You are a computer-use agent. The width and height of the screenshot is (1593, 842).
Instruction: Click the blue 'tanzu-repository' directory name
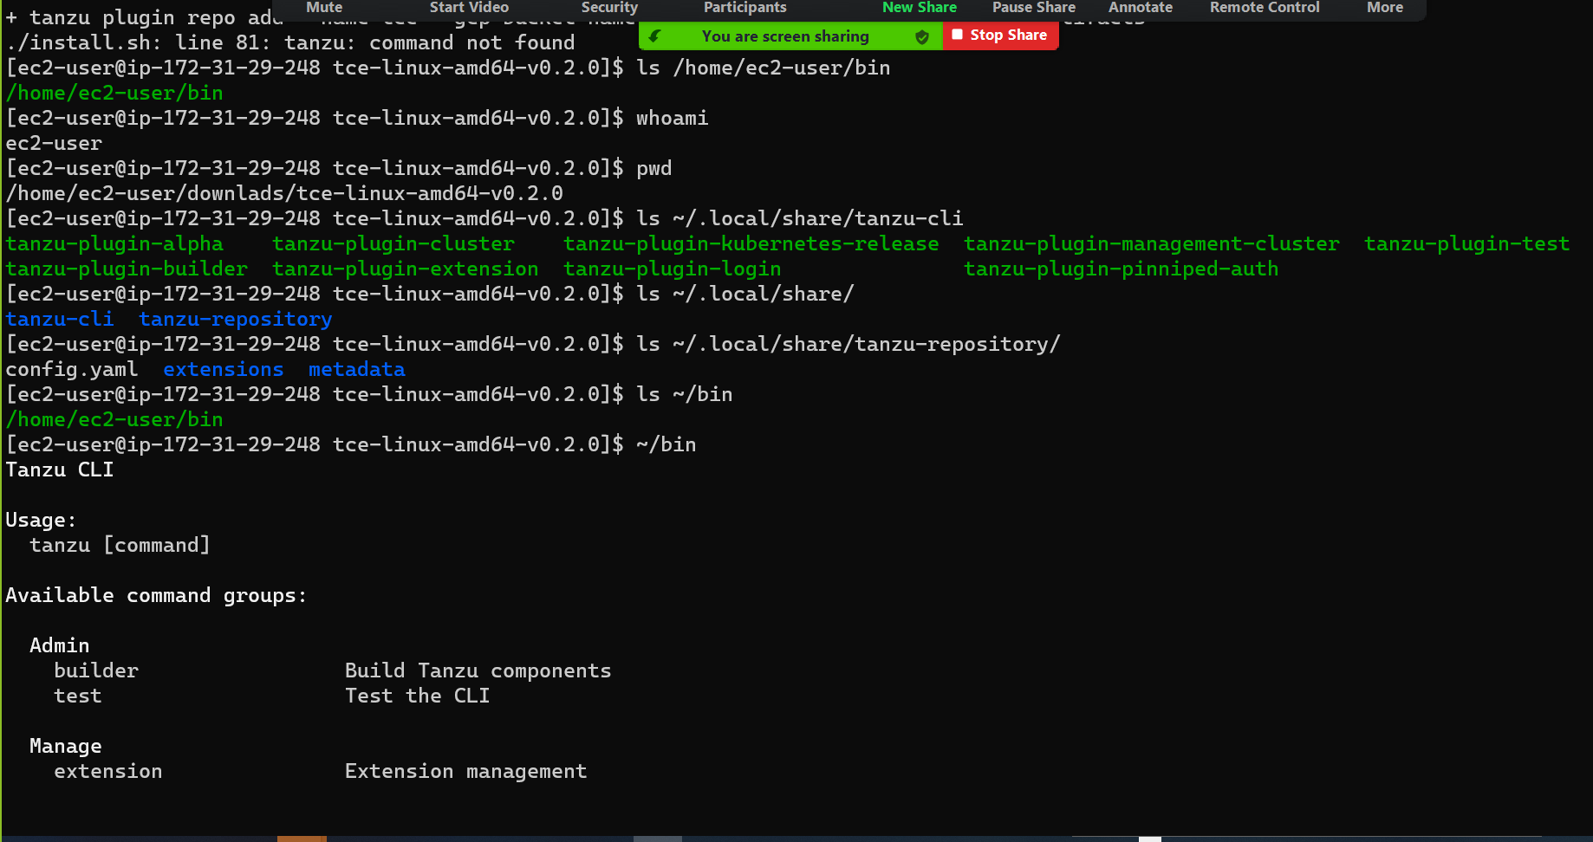coord(236,320)
